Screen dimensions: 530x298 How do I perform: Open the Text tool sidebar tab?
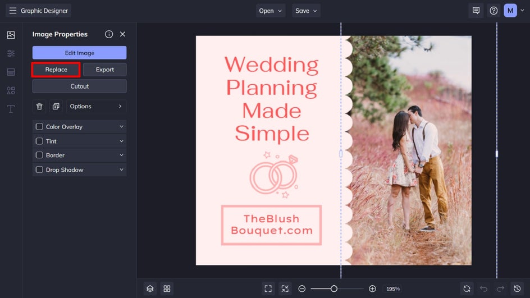11,109
